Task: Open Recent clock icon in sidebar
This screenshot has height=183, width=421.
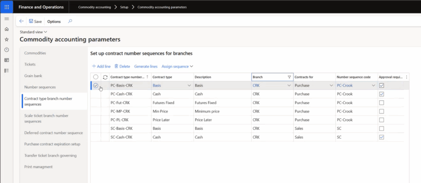Action: (6, 50)
